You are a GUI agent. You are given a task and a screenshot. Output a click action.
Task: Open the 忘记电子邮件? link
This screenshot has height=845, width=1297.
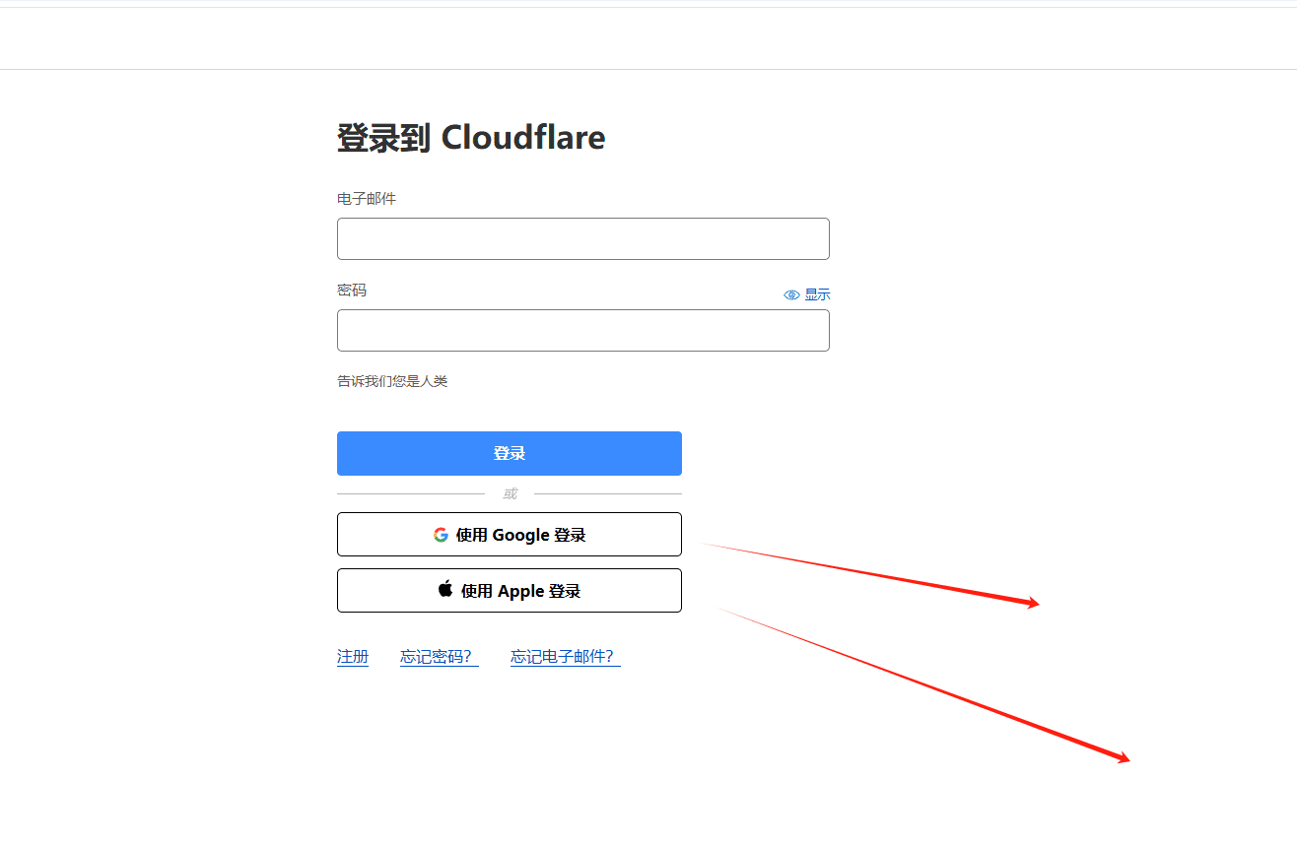[562, 656]
